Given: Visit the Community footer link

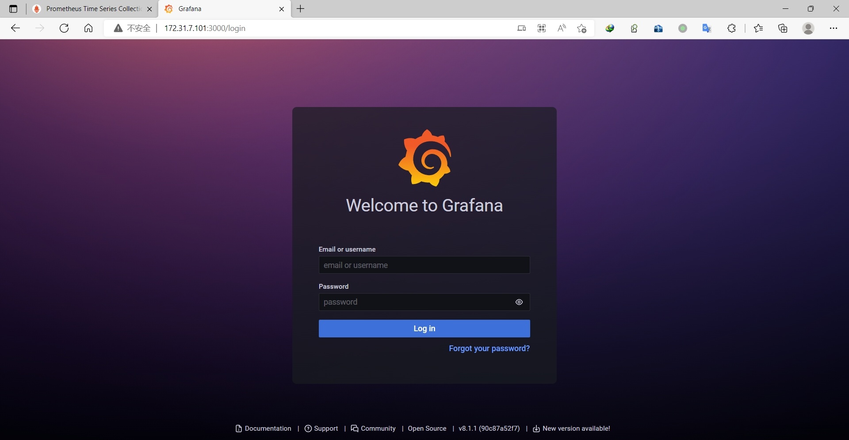Looking at the screenshot, I should click(373, 429).
